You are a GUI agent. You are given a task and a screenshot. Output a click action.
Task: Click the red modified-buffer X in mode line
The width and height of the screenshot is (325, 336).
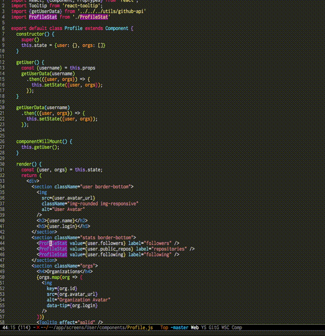[38, 328]
